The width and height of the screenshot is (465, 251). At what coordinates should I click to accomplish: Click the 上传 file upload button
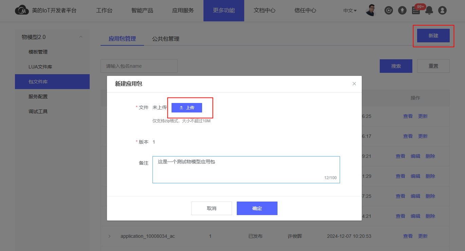pos(187,107)
